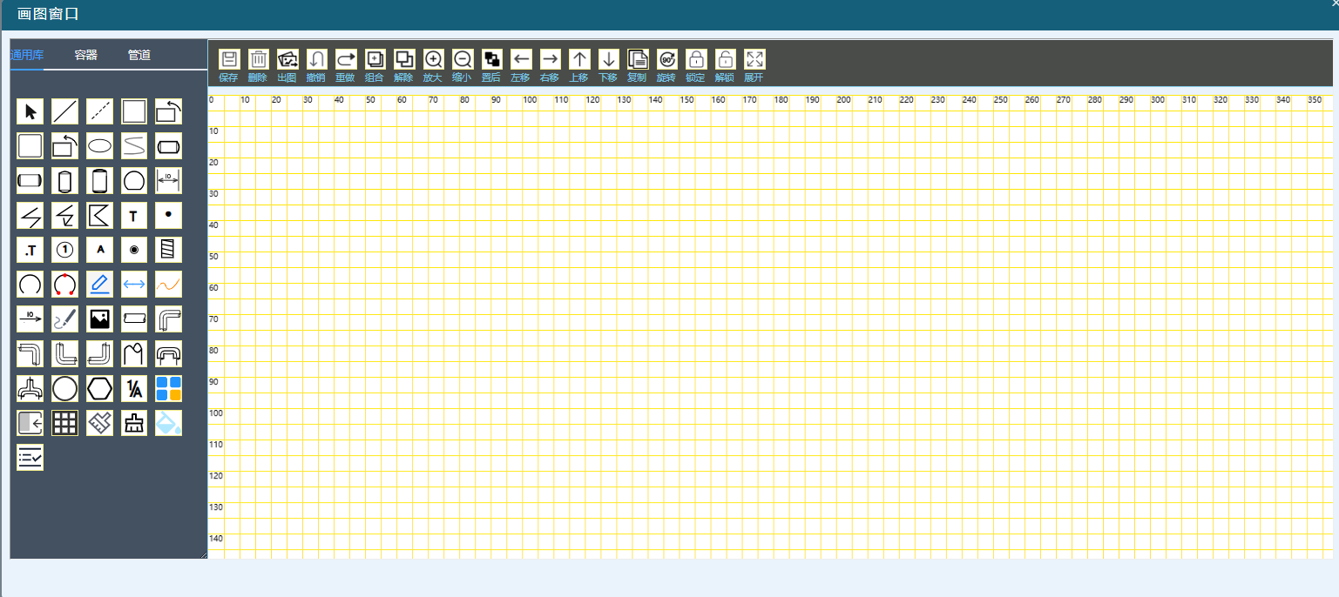This screenshot has height=597, width=1339.
Task: Select the 1/A fraction text tool
Action: tap(134, 388)
